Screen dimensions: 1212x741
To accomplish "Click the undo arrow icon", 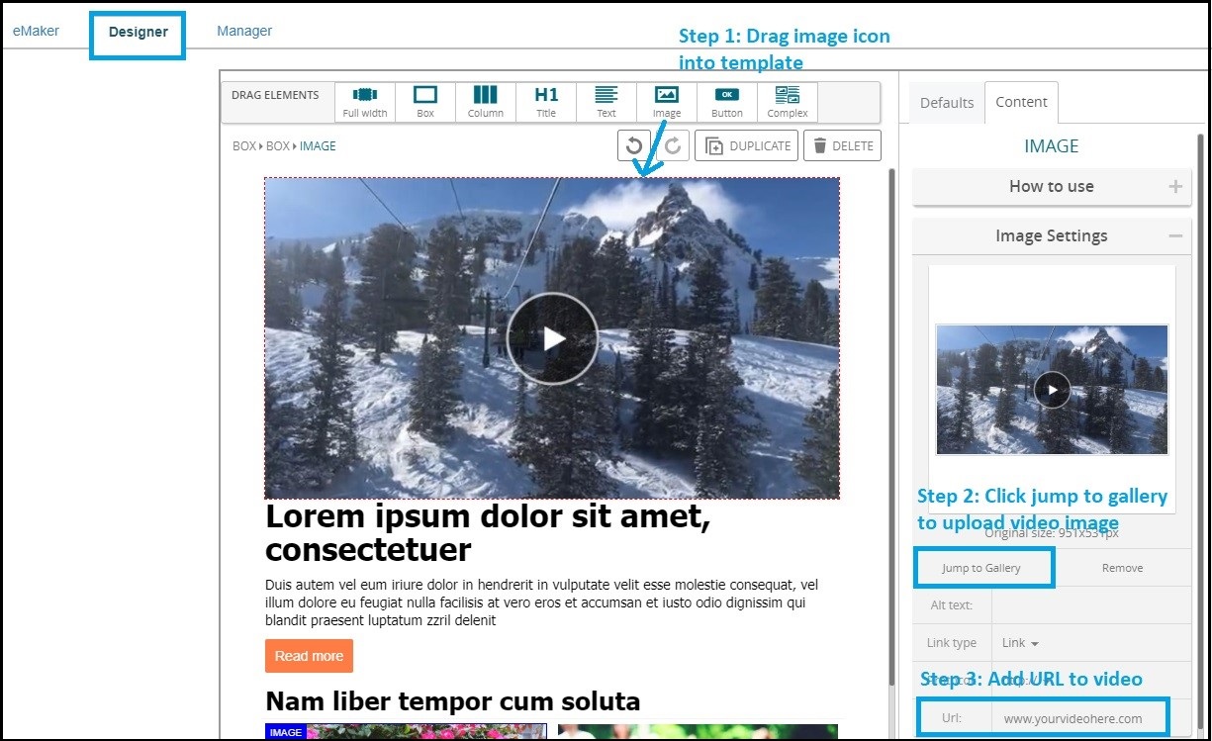I will (634, 145).
